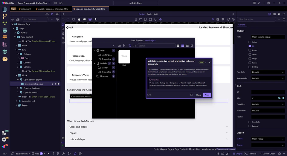The height and width of the screenshot is (156, 287).
Task: Click Next in the tour popup
Action: (207, 95)
